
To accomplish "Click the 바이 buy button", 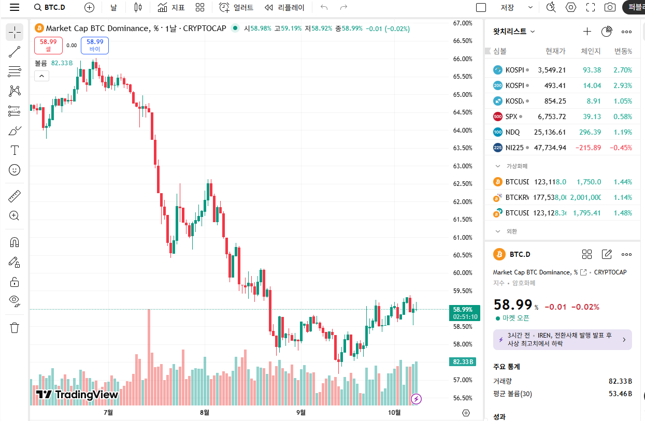I will click(95, 46).
